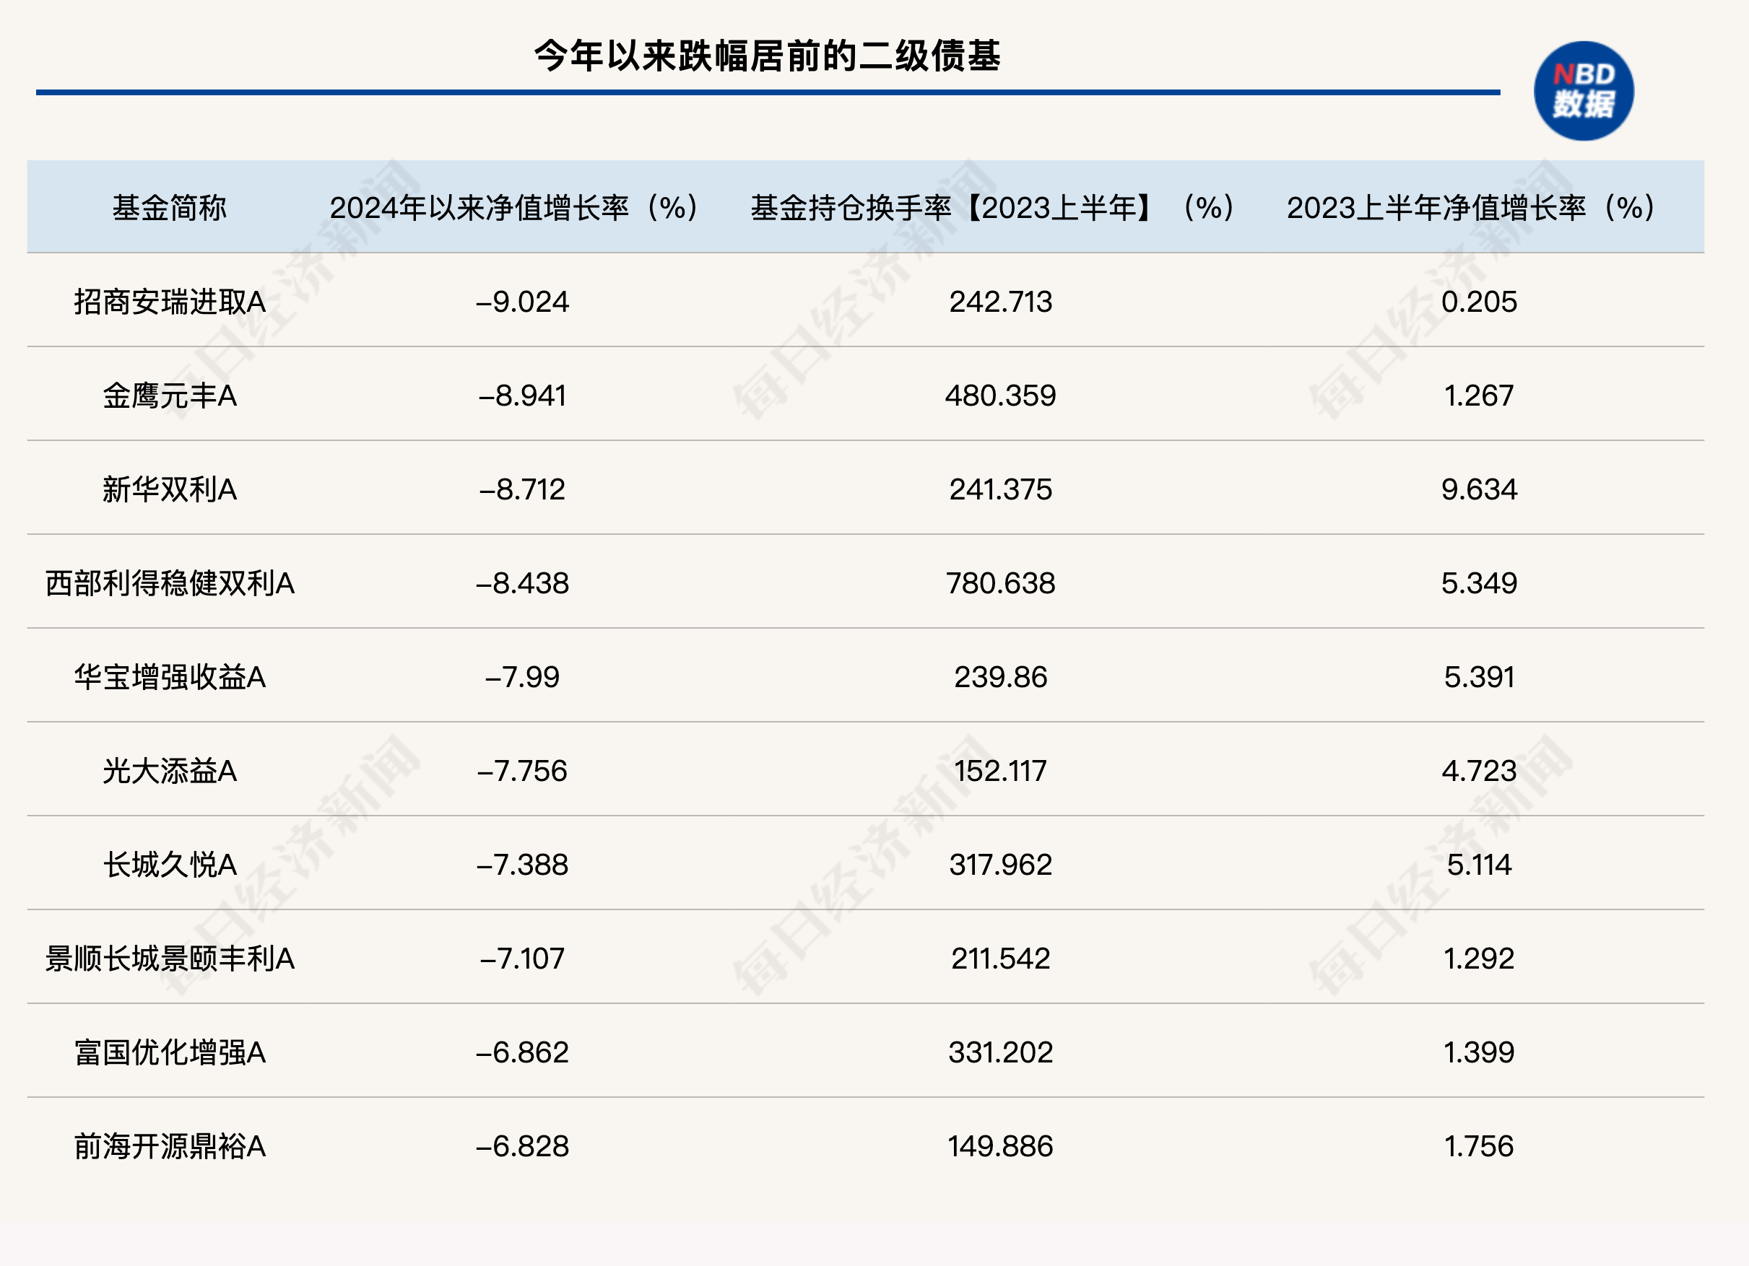Click turnover rate 239.86
The image size is (1749, 1266).
click(x=1000, y=677)
